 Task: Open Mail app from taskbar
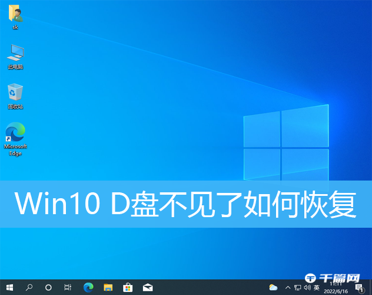(148, 288)
